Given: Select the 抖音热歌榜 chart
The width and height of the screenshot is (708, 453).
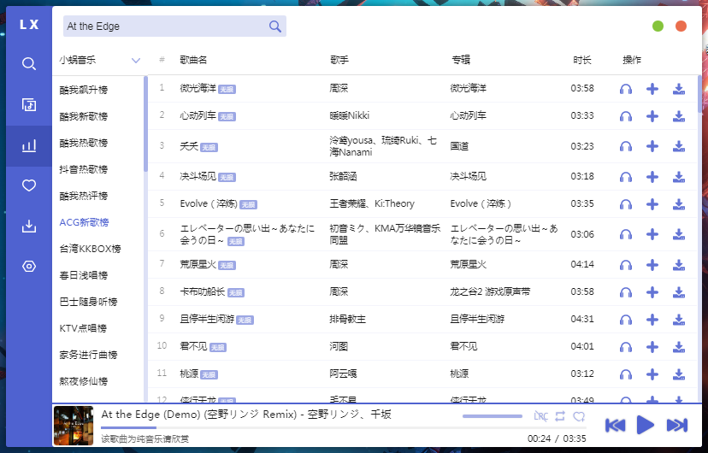Looking at the screenshot, I should click(84, 169).
